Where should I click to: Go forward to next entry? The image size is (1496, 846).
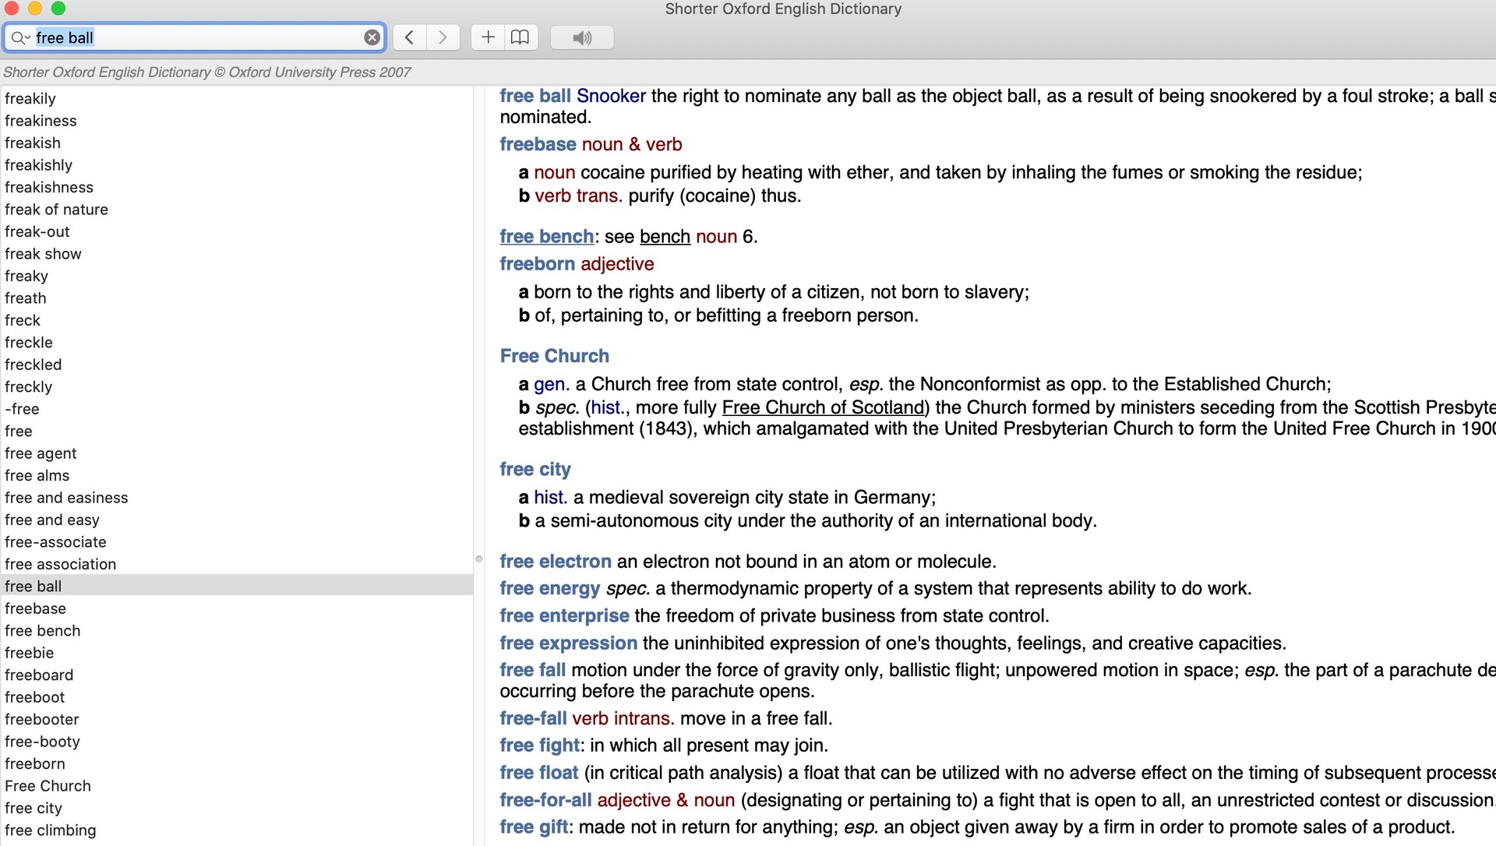(x=443, y=37)
